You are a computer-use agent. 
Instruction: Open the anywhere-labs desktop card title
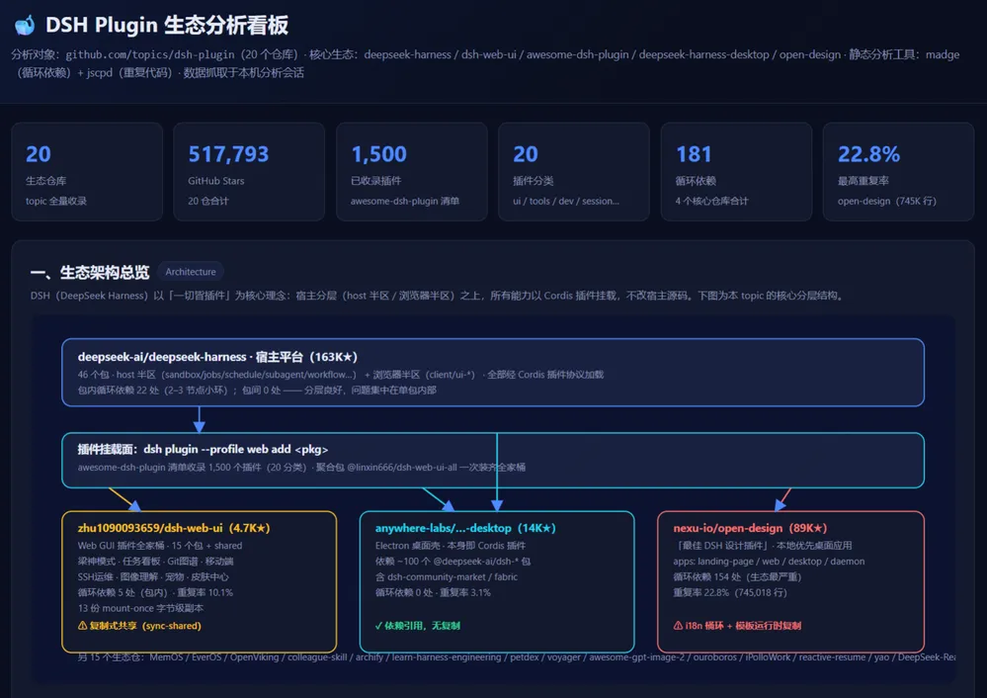[465, 528]
